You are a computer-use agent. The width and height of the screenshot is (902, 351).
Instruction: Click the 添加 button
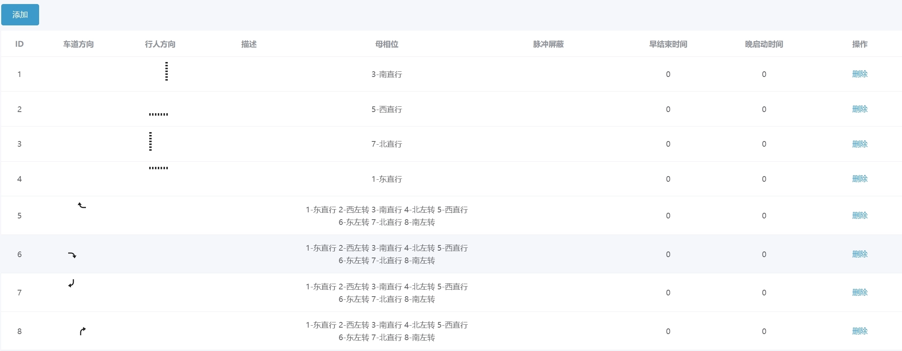pyautogui.click(x=20, y=15)
